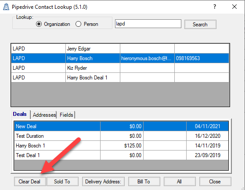The width and height of the screenshot is (245, 190).
Task: Switch to the Fields tab
Action: tap(66, 115)
